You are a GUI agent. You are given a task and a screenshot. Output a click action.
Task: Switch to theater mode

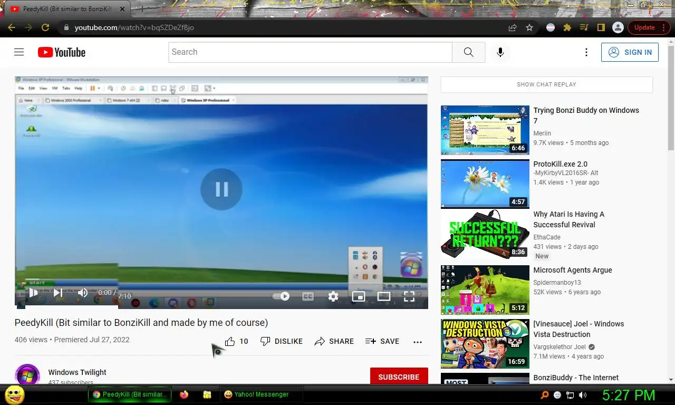pyautogui.click(x=384, y=296)
